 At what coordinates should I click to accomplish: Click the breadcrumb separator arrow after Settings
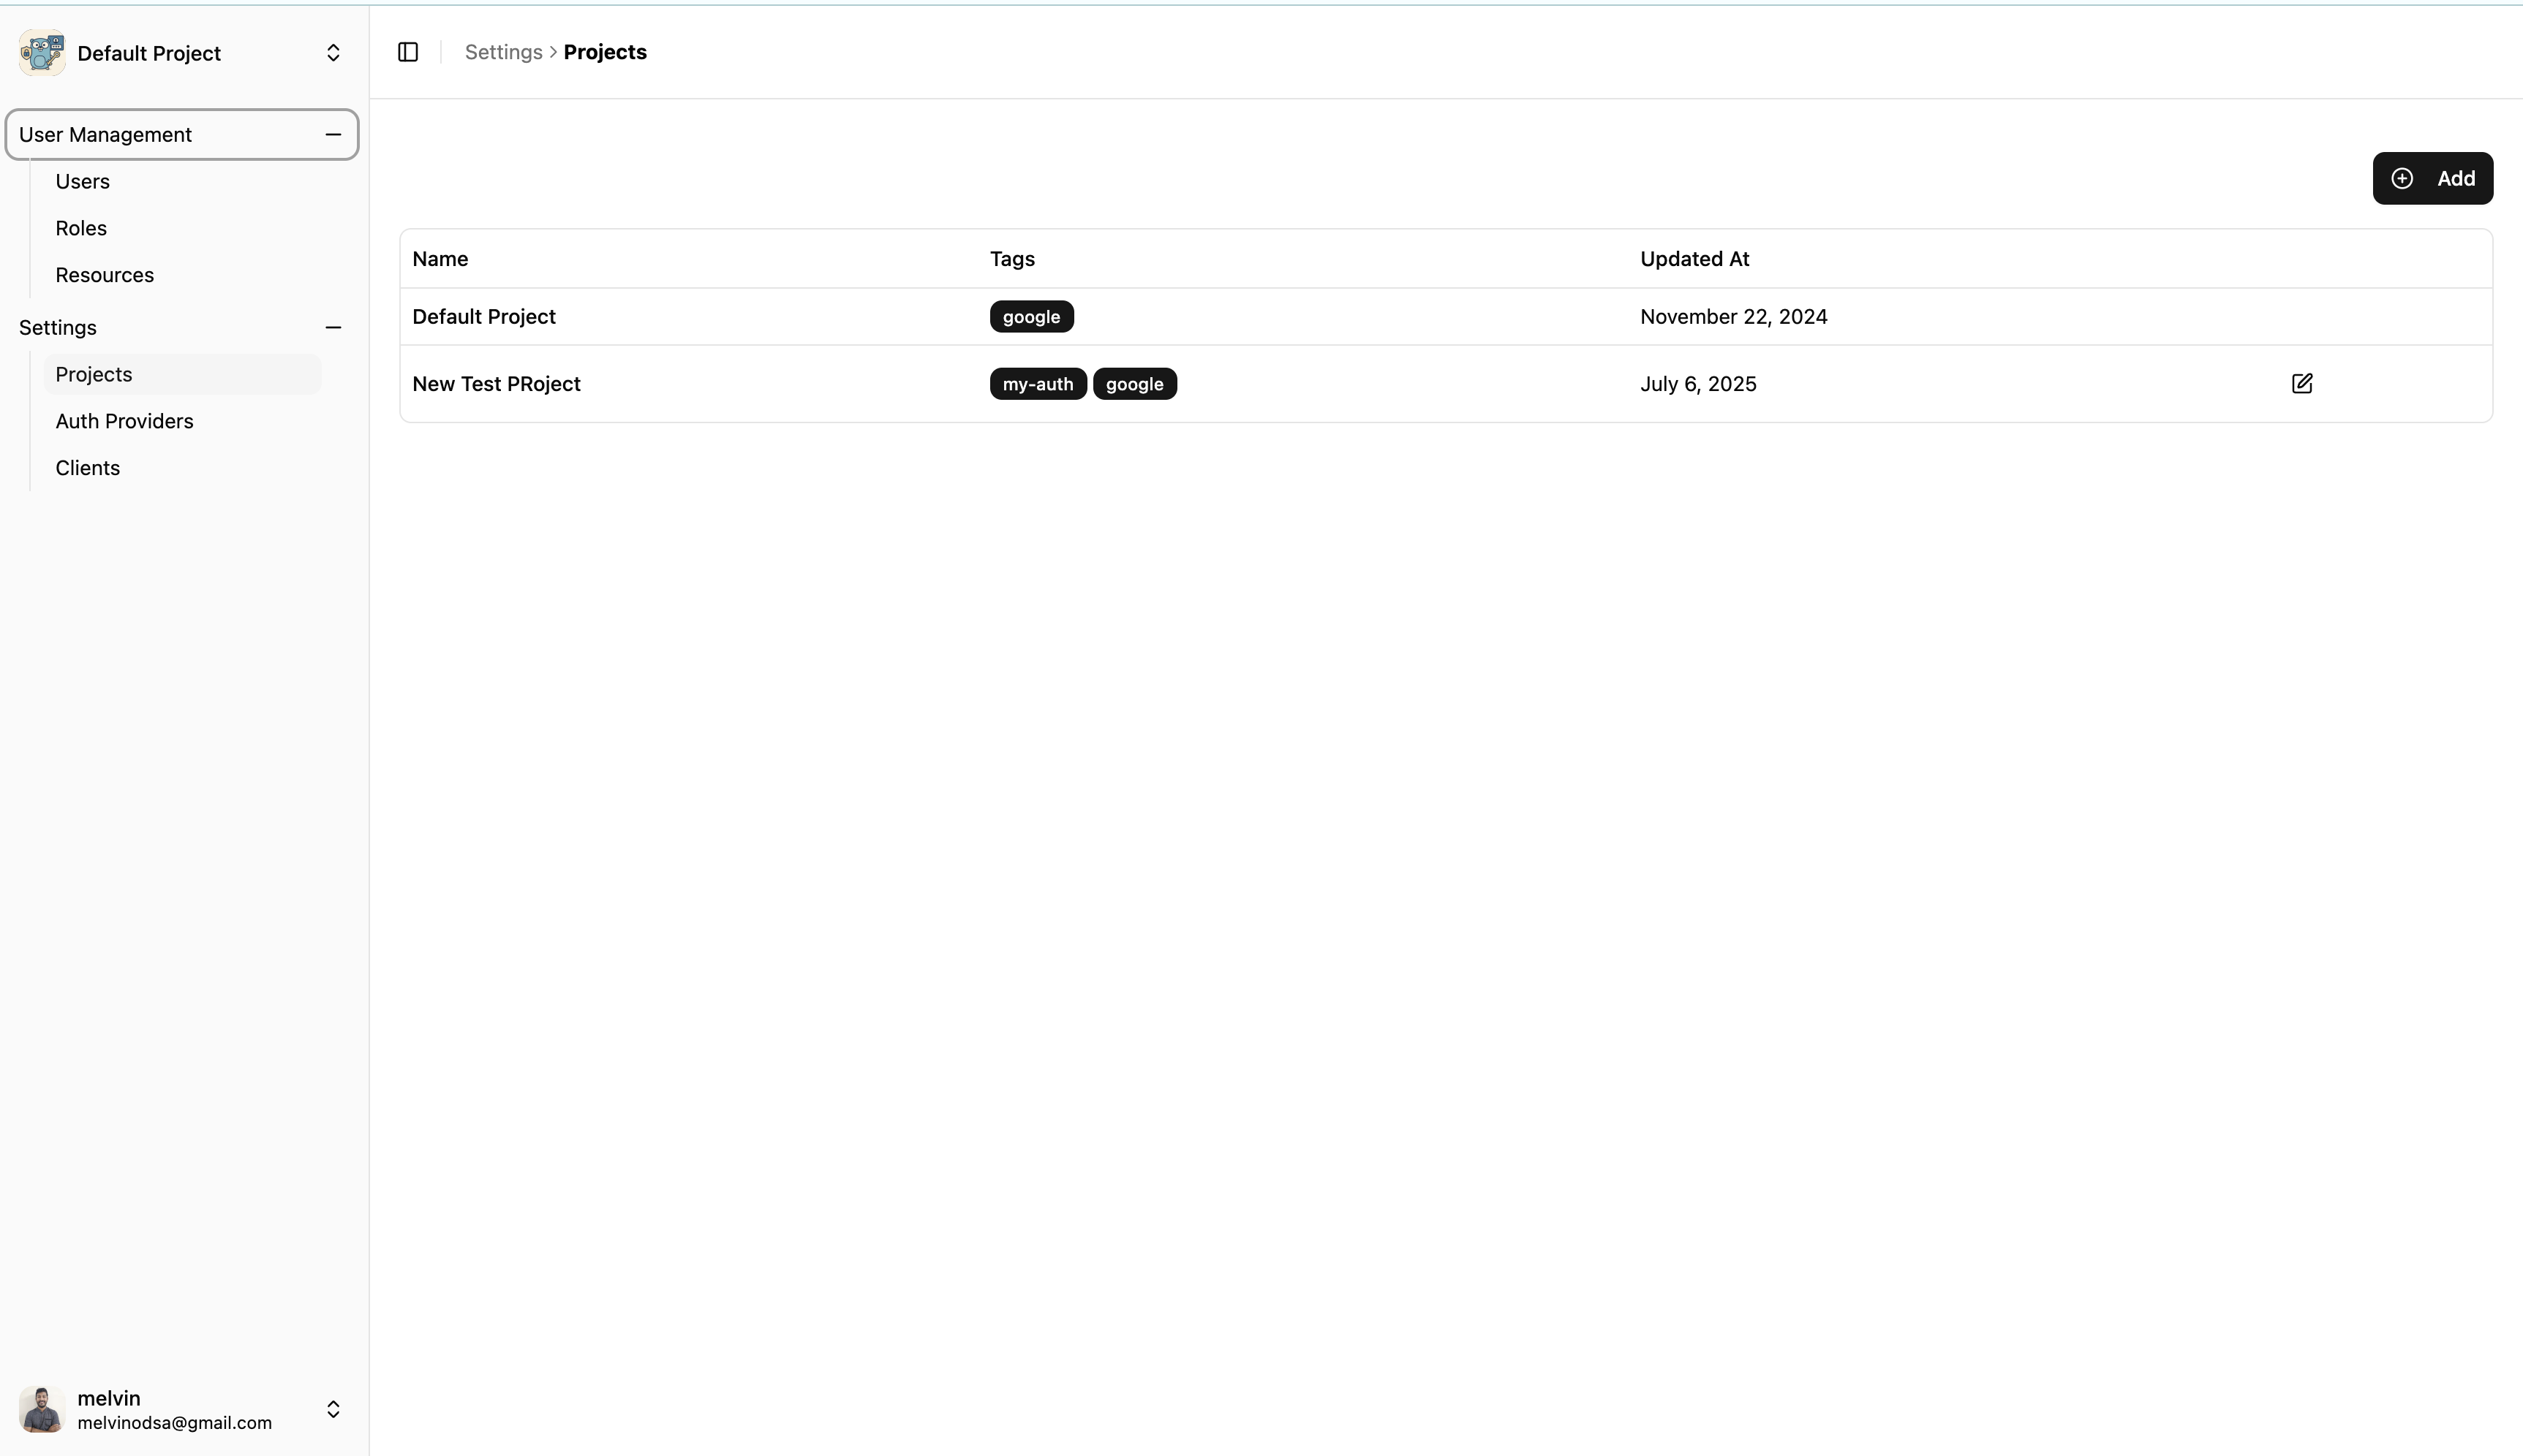(551, 51)
